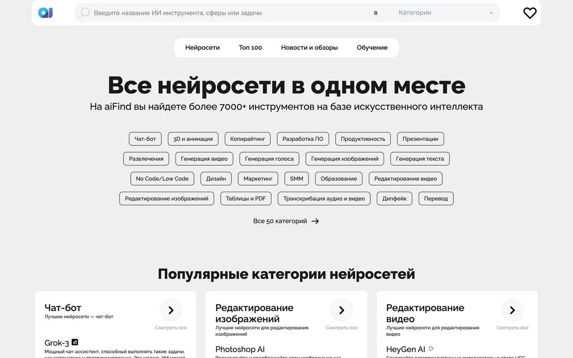Open Редактирование видео card chevron arrow
The width and height of the screenshot is (573, 358).
(513, 310)
